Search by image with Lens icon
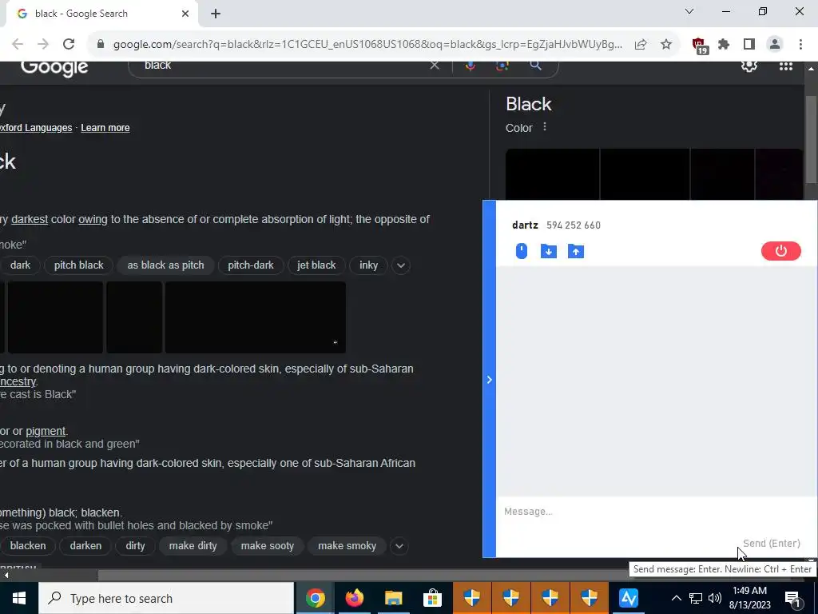Viewport: 818px width, 614px height. pyautogui.click(x=502, y=66)
